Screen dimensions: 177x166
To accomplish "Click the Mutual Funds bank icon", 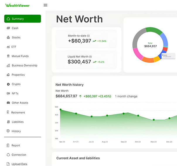I will [x=8, y=56].
